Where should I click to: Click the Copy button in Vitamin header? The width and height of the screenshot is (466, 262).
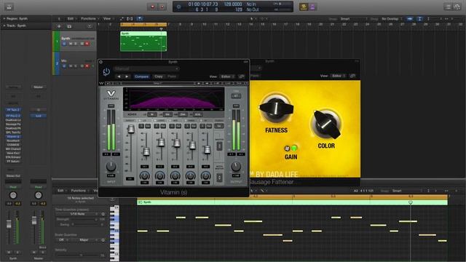click(x=159, y=76)
